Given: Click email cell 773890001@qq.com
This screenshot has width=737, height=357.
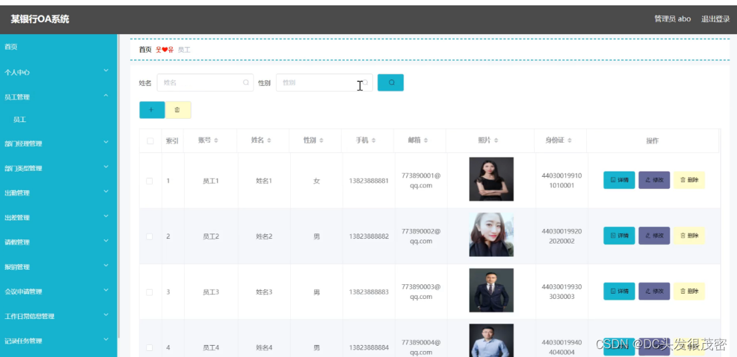Looking at the screenshot, I should coord(421,180).
